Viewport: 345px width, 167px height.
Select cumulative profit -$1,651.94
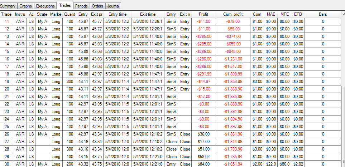tap(233, 164)
